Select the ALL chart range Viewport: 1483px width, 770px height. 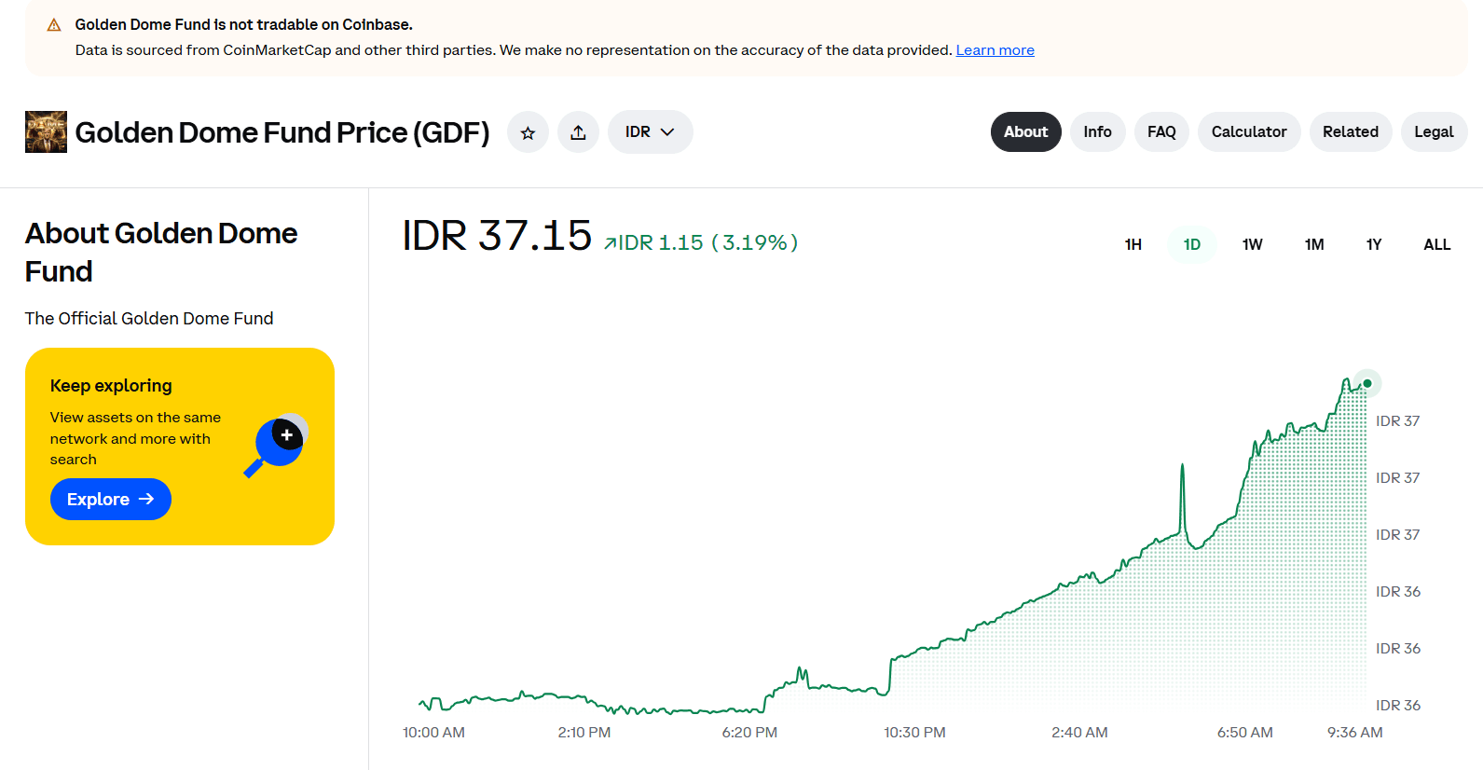point(1436,244)
